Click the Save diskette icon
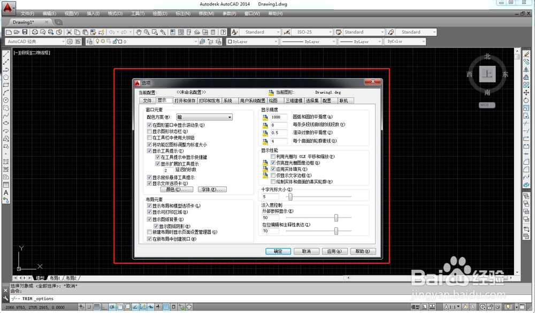The width and height of the screenshot is (535, 313). click(x=25, y=32)
